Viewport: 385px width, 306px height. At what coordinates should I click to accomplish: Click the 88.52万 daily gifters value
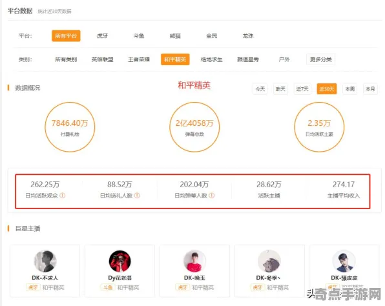(120, 184)
